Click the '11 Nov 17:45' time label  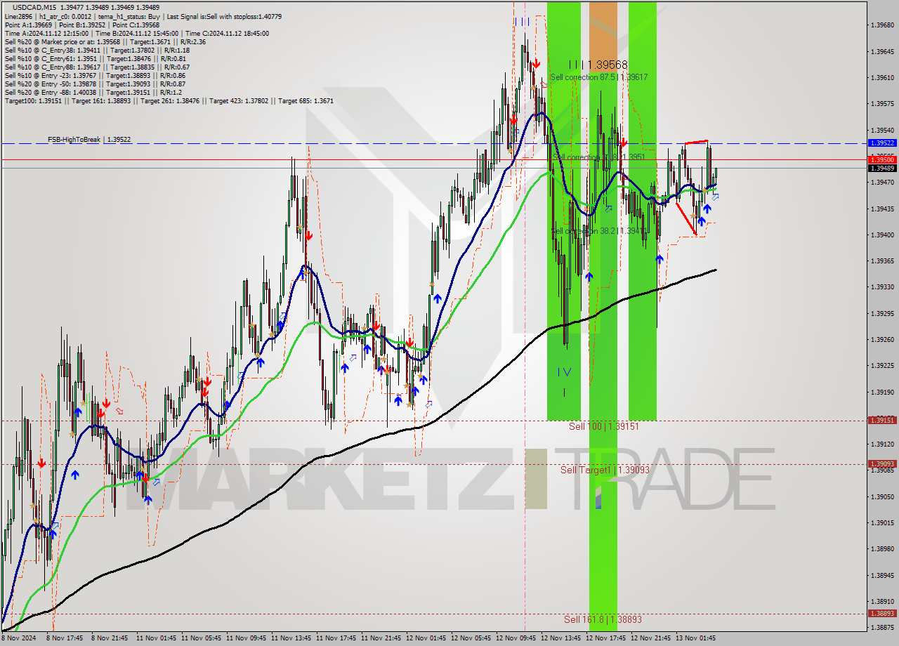(x=336, y=638)
